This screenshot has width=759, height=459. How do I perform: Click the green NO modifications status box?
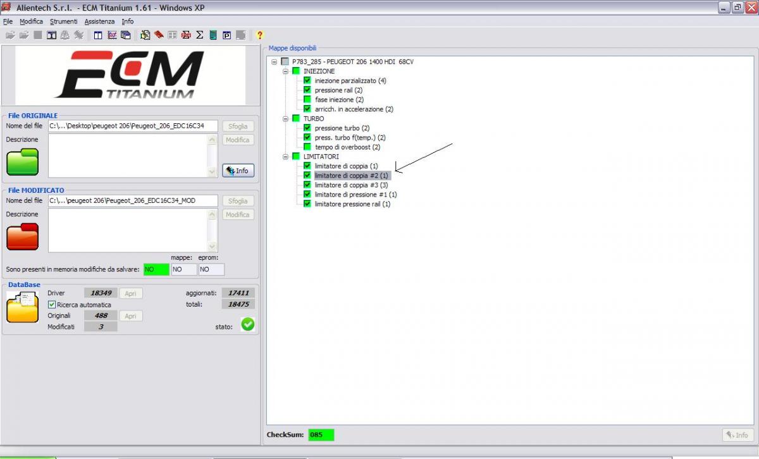(x=156, y=269)
